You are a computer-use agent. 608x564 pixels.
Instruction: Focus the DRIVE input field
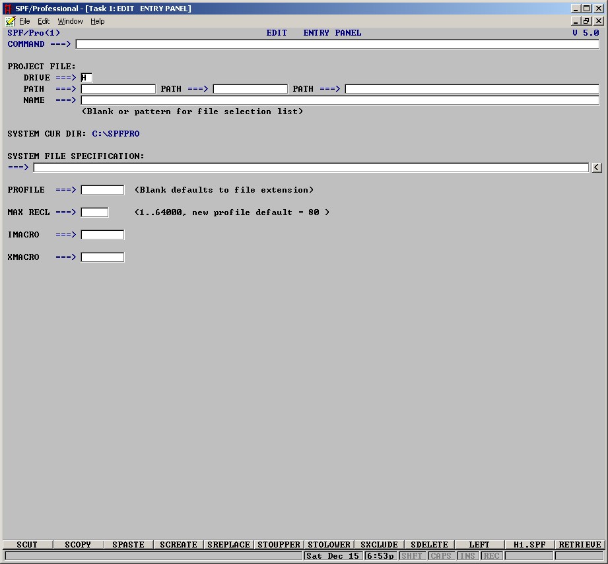(x=86, y=78)
